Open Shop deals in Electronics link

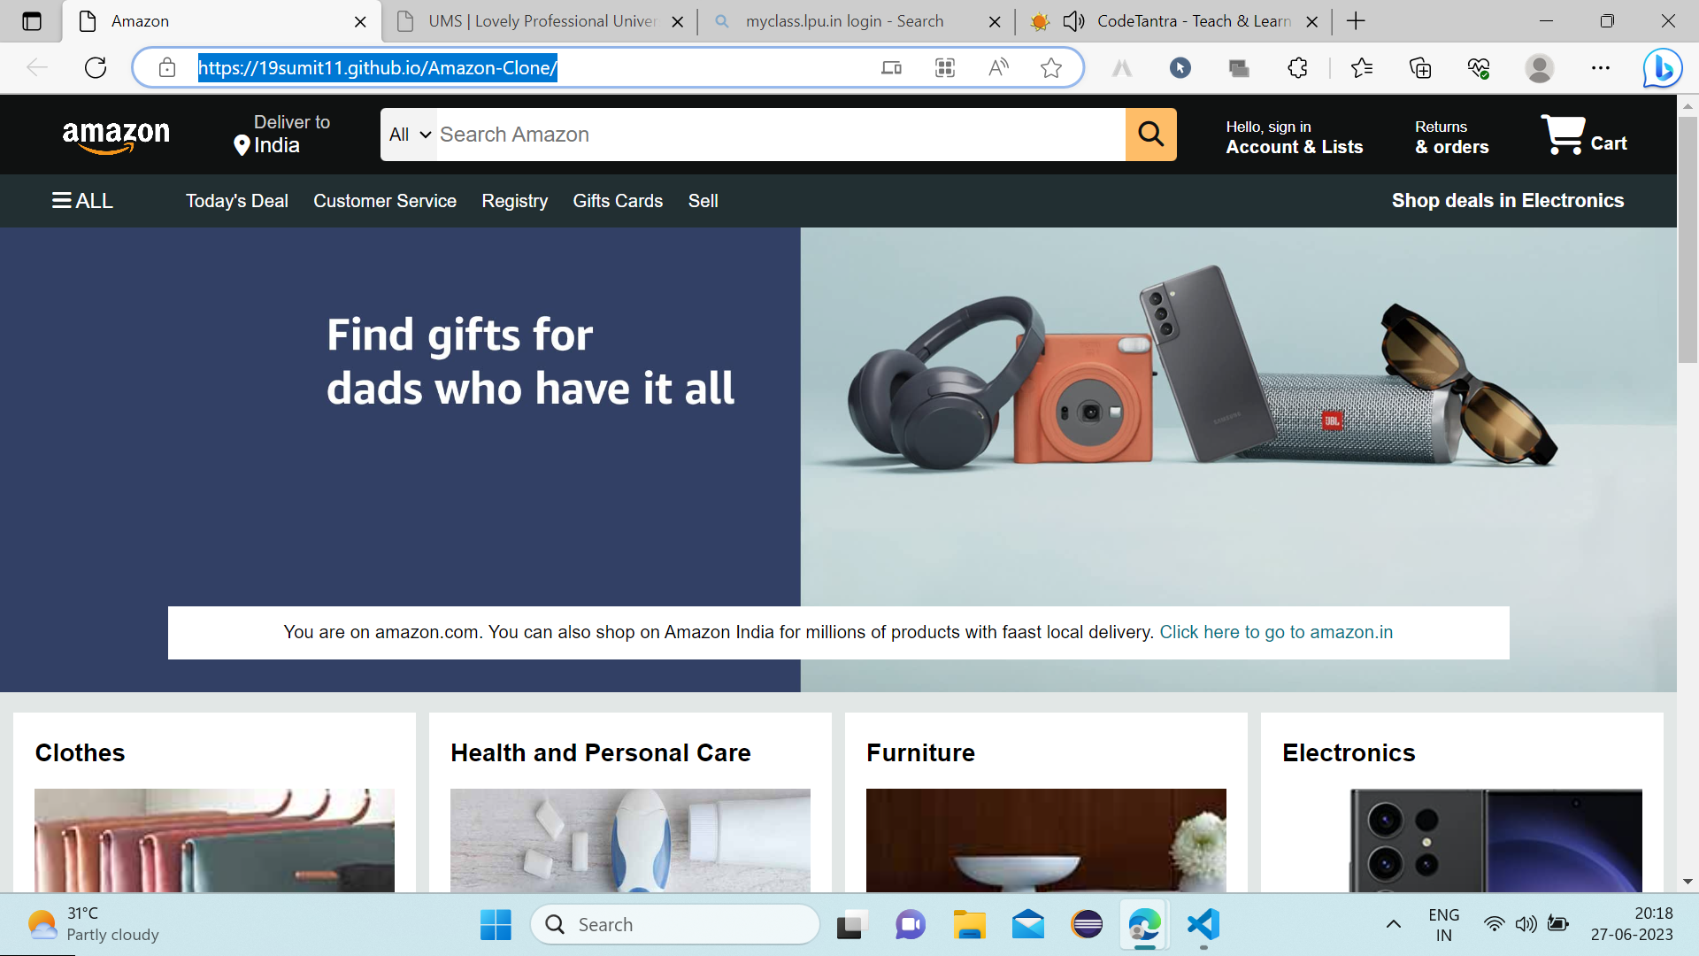tap(1508, 201)
